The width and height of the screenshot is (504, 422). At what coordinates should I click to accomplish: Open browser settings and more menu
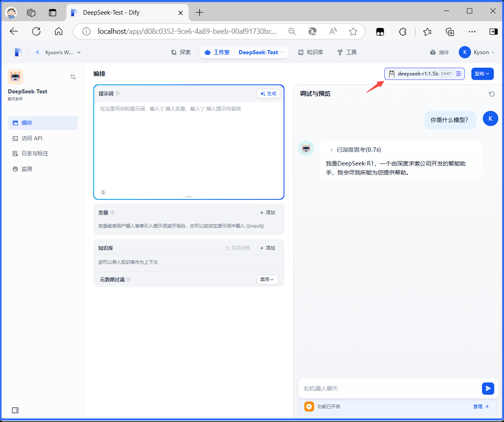coord(472,31)
